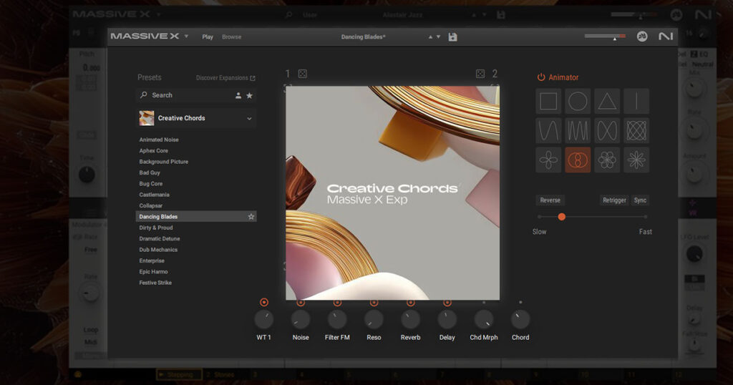Image resolution: width=733 pixels, height=385 pixels.
Task: Click the Delay knob
Action: 447,320
